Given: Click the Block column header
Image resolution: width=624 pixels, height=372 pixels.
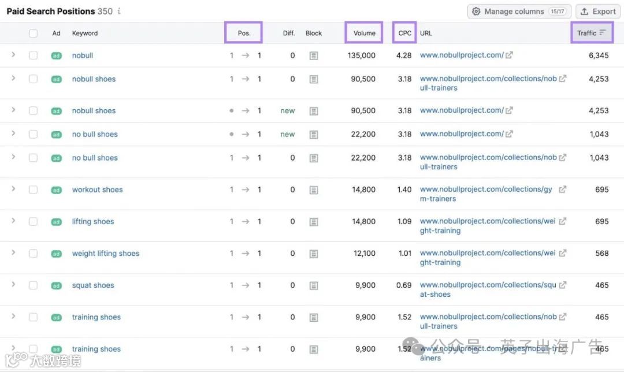Looking at the screenshot, I should [314, 33].
